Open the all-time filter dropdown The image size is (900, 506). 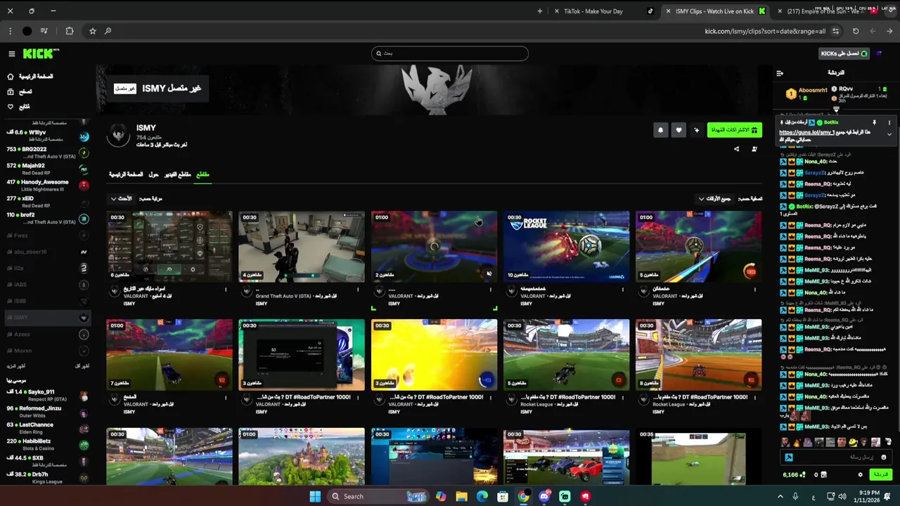tap(714, 199)
